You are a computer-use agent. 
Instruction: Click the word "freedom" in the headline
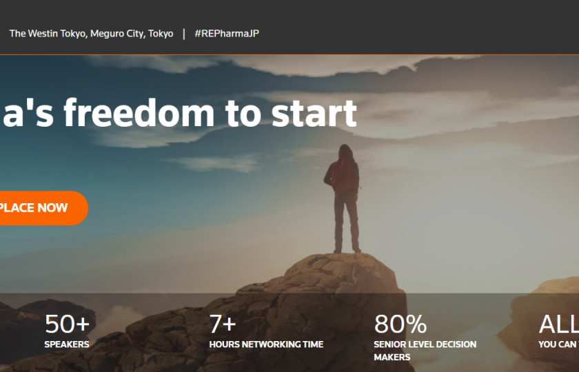(139, 112)
